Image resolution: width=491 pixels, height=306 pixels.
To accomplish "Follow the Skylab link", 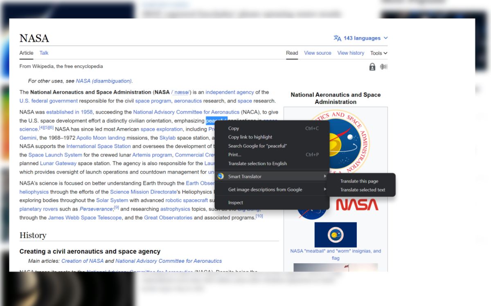I will (x=167, y=138).
